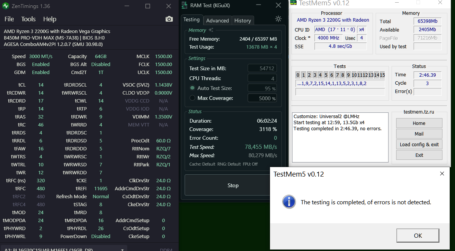Image resolution: width=455 pixels, height=251 pixels.
Task: Click the Cycle value 3 in TestMem5
Action: pyautogui.click(x=427, y=84)
